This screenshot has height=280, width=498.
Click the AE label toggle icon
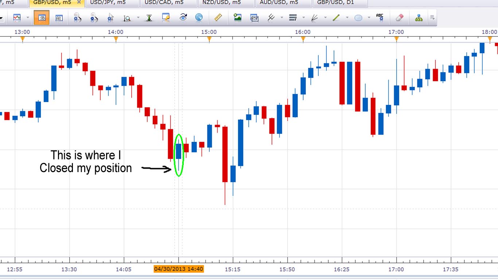point(59,17)
